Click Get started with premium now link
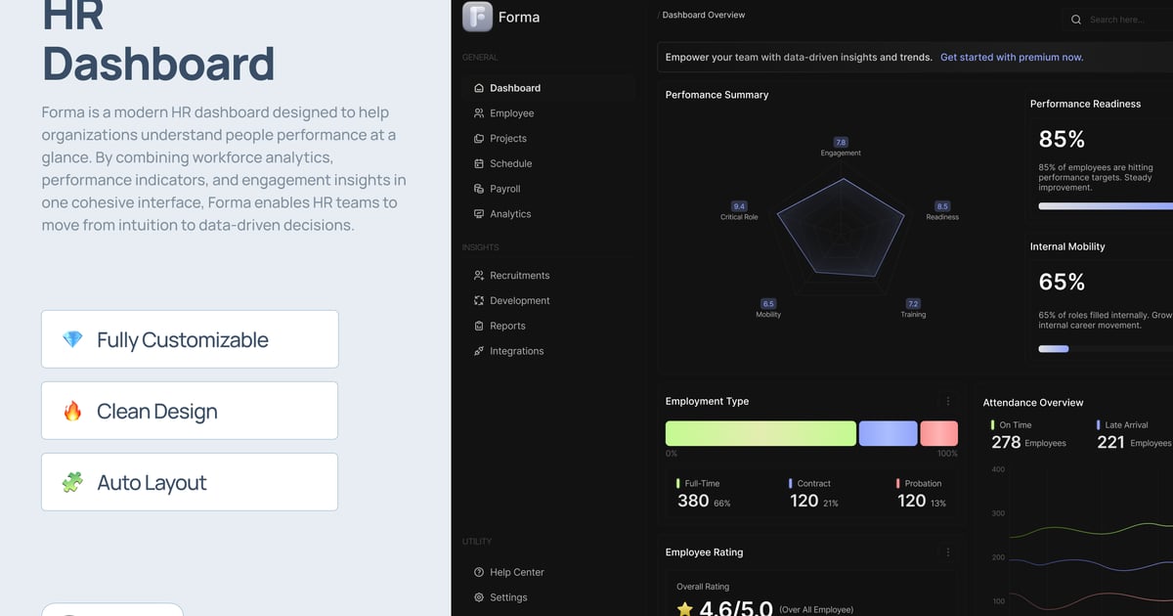 coord(1012,58)
